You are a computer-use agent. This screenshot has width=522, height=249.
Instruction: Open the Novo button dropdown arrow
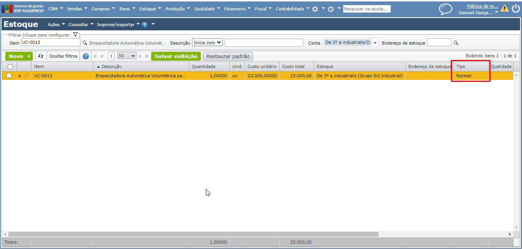(x=29, y=56)
